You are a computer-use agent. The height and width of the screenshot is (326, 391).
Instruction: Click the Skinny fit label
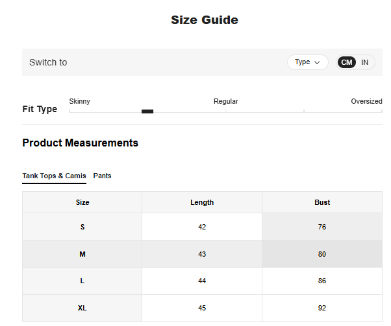click(80, 101)
